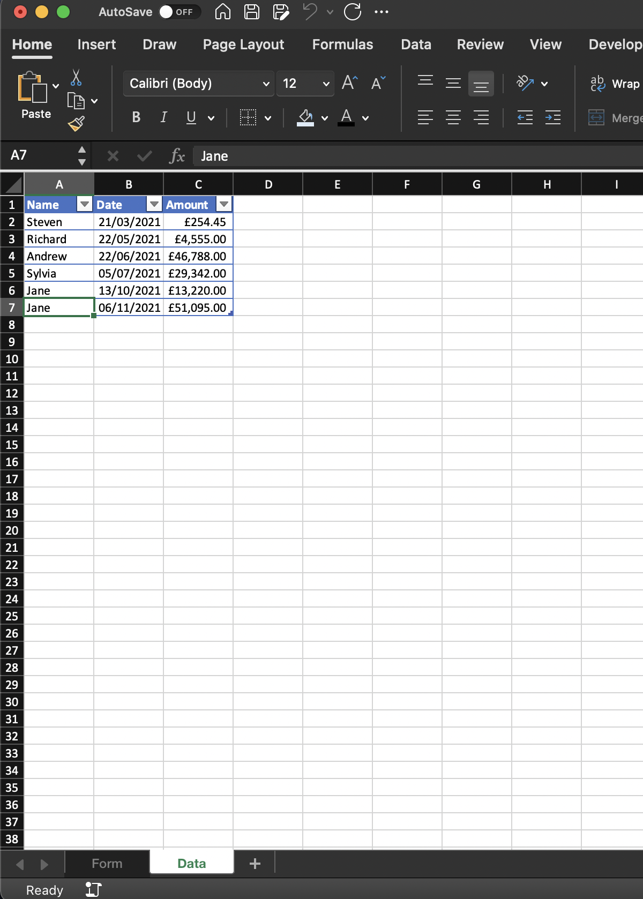The width and height of the screenshot is (643, 899).
Task: Click the Cut scissors icon
Action: click(76, 78)
